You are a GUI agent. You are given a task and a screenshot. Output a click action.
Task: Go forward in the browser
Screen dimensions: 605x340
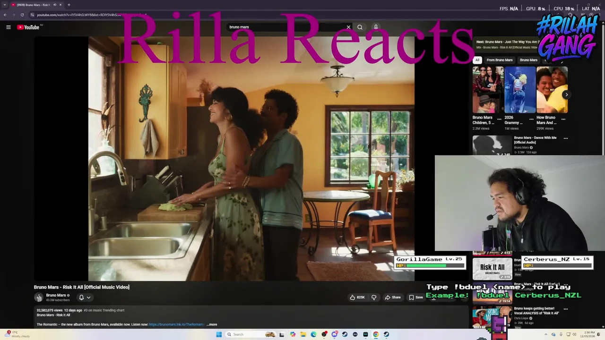coord(14,15)
